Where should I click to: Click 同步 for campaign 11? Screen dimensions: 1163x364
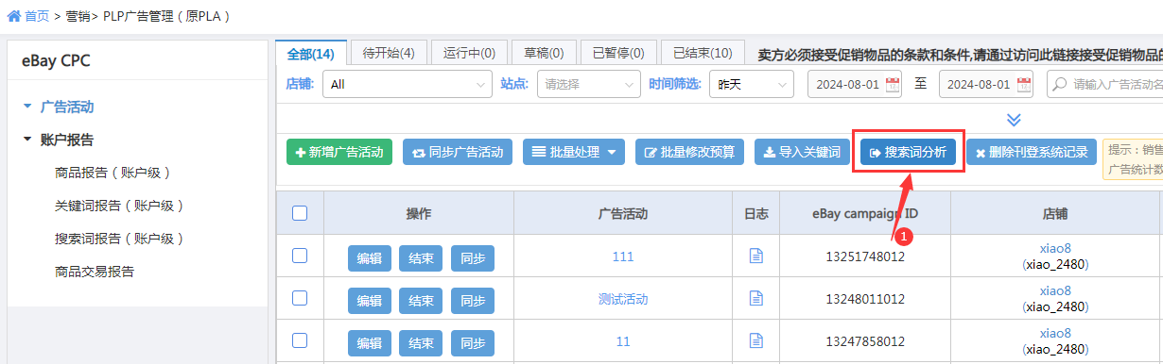(x=473, y=344)
